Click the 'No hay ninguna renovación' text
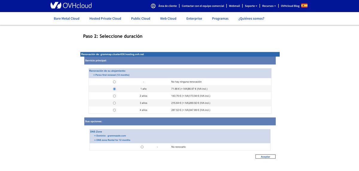 point(186,82)
